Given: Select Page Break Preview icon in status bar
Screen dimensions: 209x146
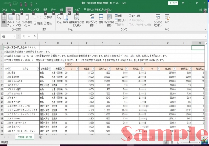Looking at the screenshot, I should tap(178, 142).
